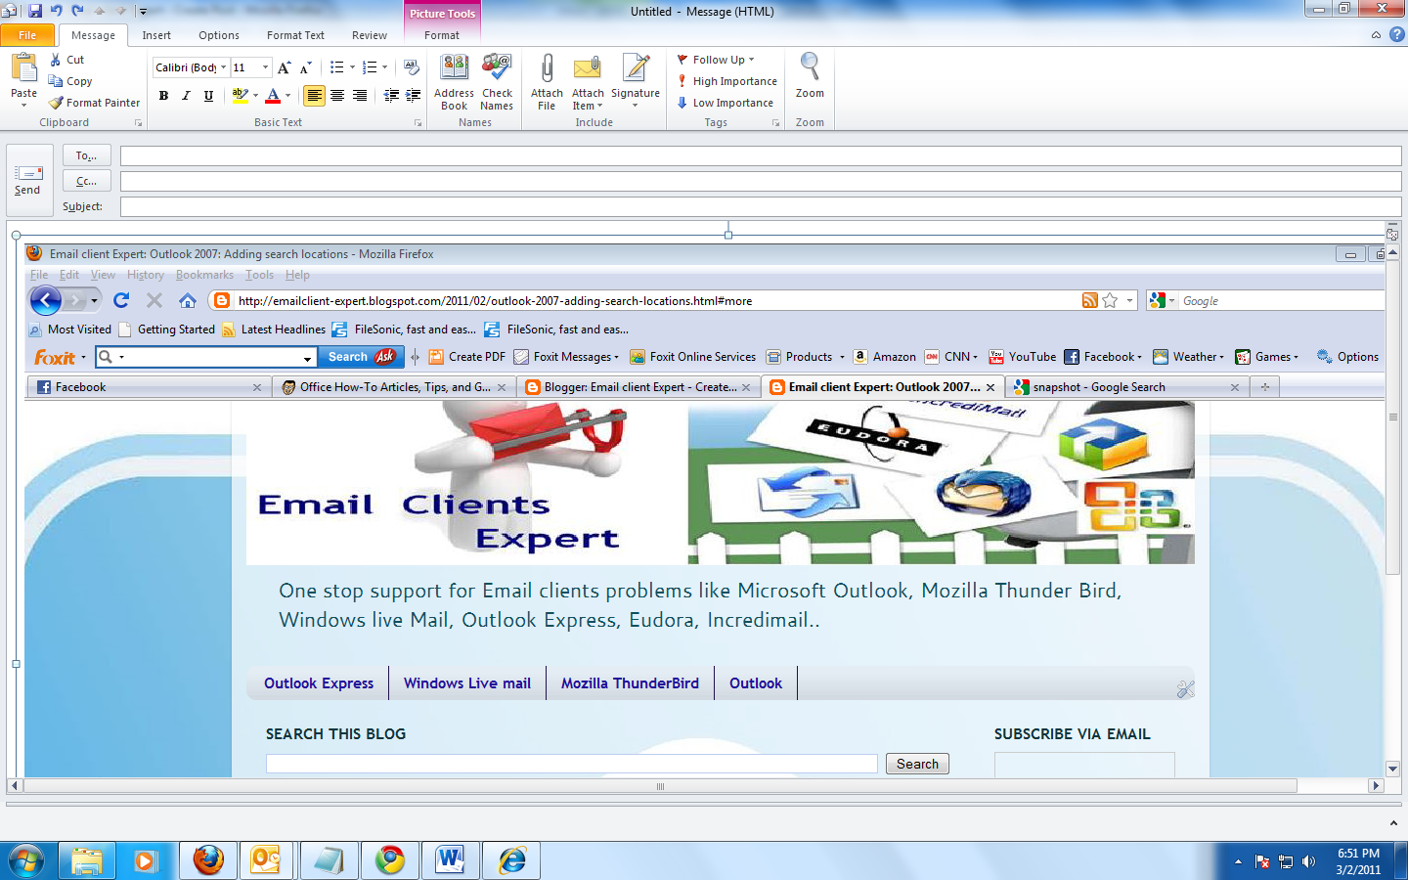
Task: Click Mozilla ThunderBird blog link
Action: tap(630, 683)
